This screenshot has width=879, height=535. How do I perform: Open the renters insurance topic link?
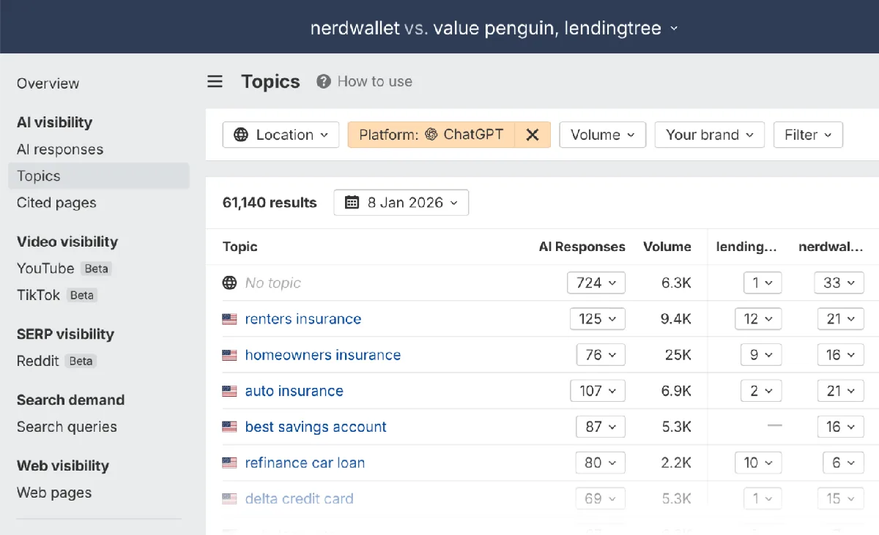[303, 319]
